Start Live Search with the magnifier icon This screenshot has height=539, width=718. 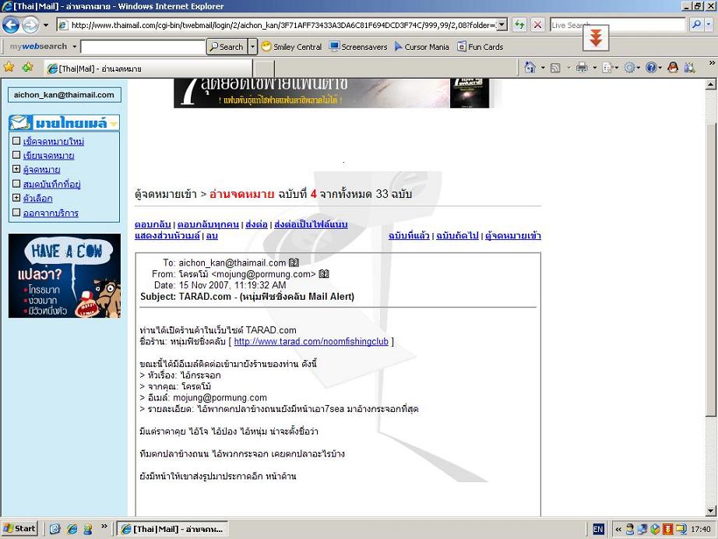click(x=696, y=25)
